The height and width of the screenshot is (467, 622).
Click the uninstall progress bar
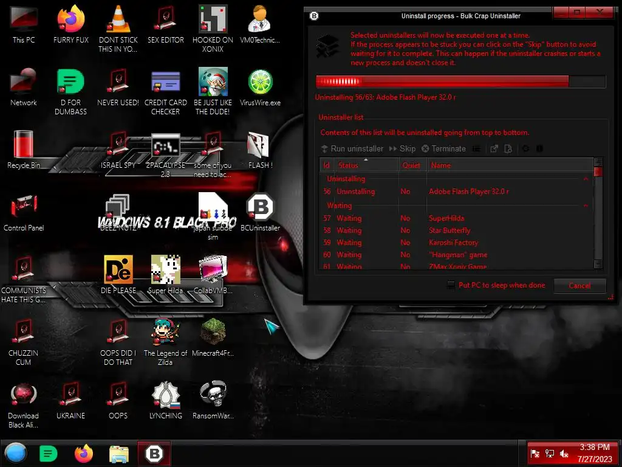tap(460, 81)
